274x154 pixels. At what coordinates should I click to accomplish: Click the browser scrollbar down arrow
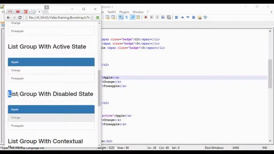[99, 145]
